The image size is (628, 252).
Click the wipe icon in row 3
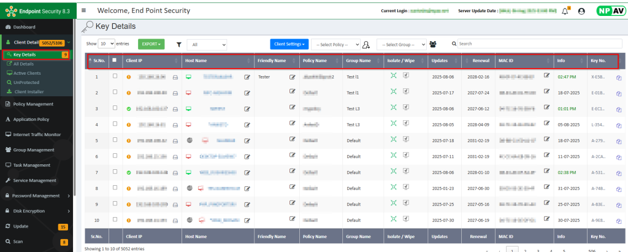[x=406, y=108]
